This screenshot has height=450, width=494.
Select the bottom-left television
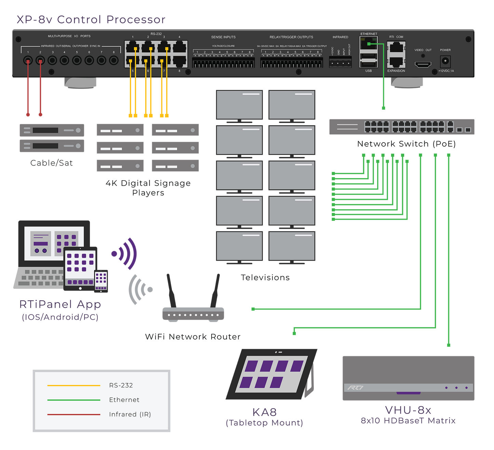239,248
